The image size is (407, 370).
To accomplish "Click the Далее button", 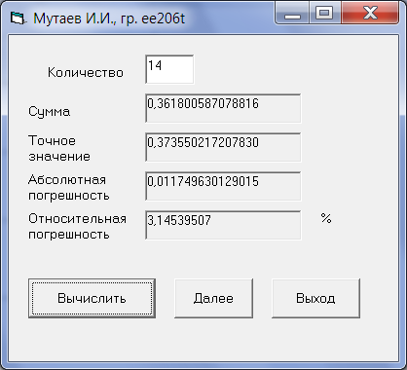I will click(x=213, y=298).
